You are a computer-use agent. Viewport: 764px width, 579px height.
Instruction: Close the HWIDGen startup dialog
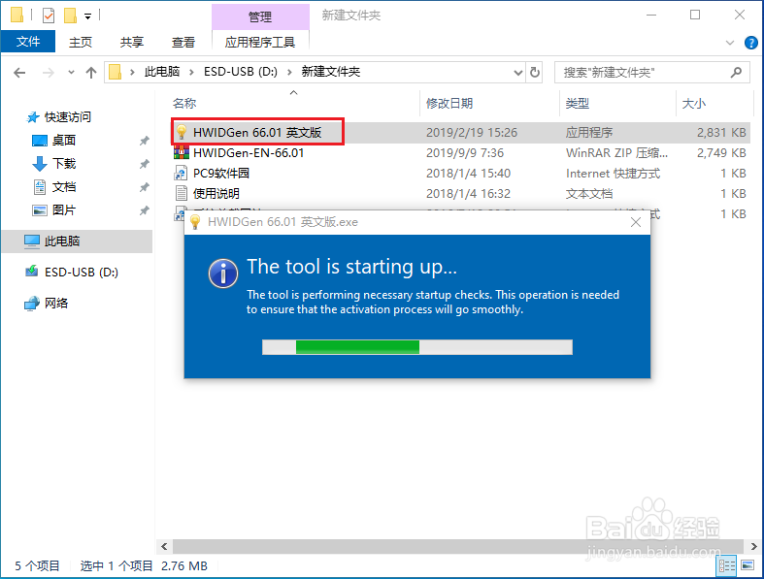[x=635, y=222]
